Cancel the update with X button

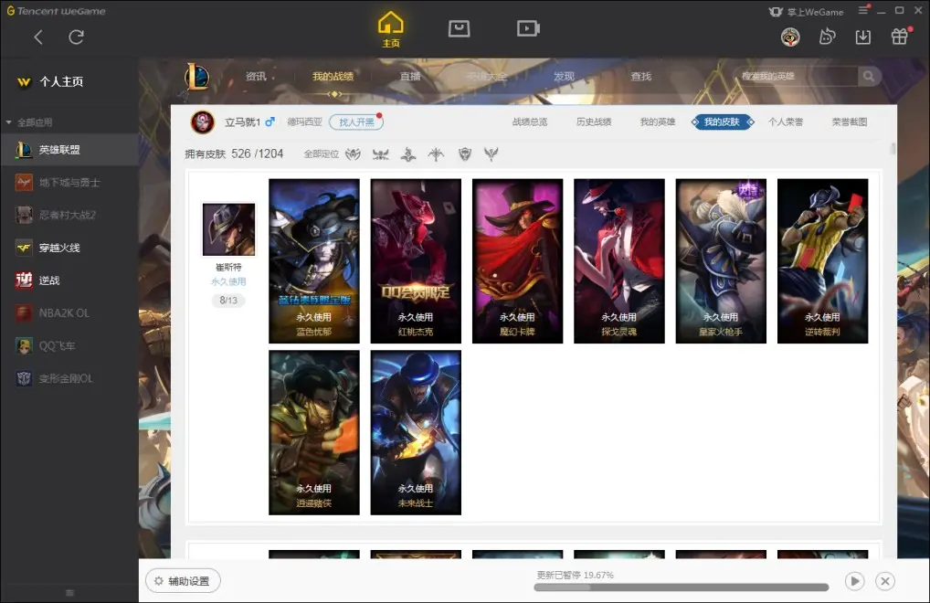point(885,581)
